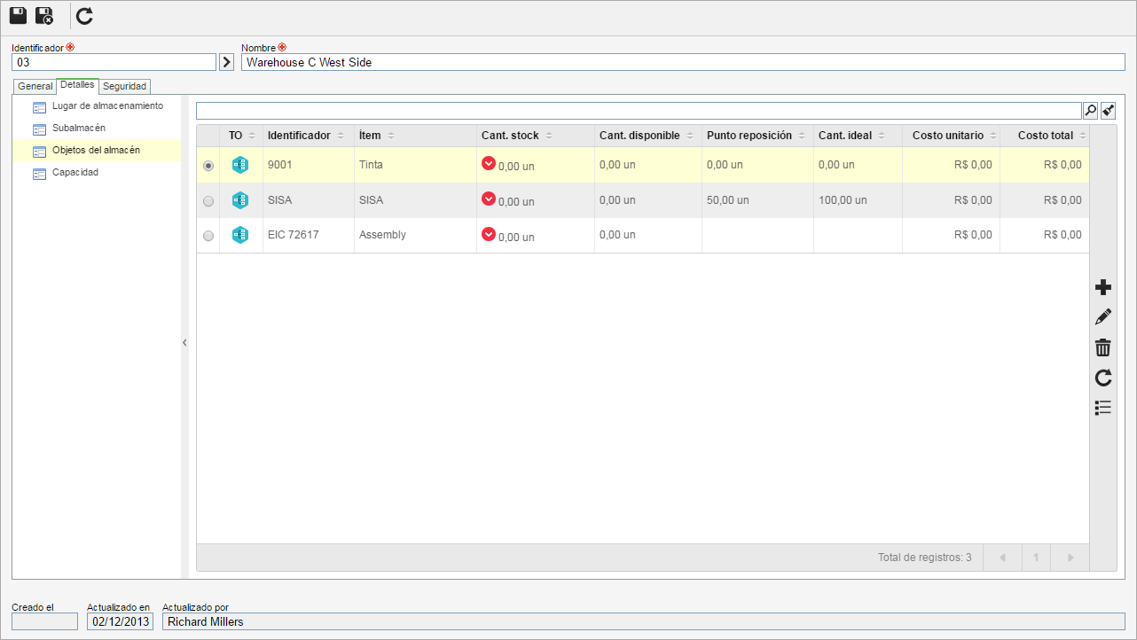Screen dimensions: 1137x640
Task: Click the Save icon in the toolbar
Action: point(18,15)
